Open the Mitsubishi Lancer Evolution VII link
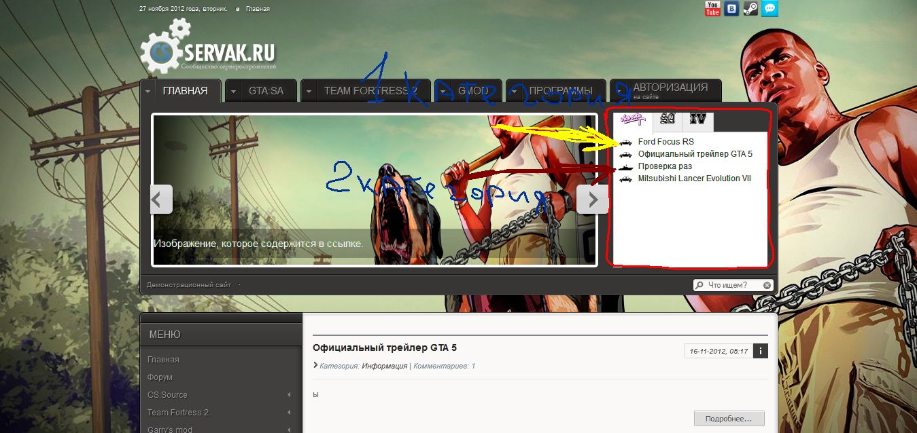Image resolution: width=917 pixels, height=433 pixels. pos(693,178)
